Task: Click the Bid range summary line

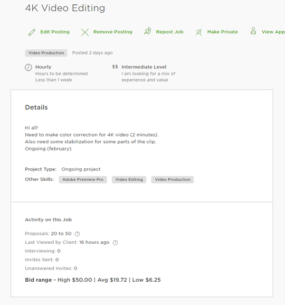Action: click(x=93, y=280)
